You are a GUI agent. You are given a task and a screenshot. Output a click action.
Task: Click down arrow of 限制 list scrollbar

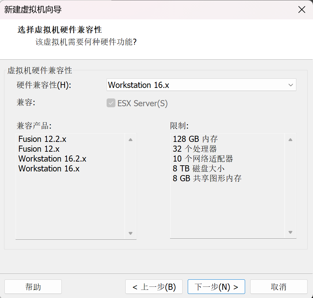[x=291, y=232]
